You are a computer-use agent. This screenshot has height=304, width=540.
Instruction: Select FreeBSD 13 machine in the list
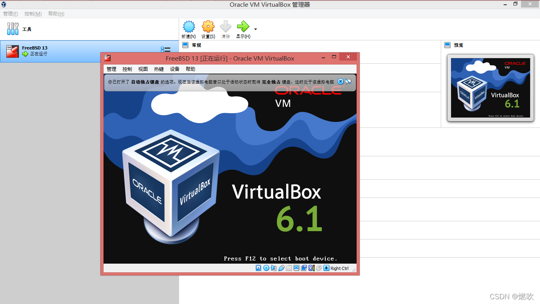89,51
